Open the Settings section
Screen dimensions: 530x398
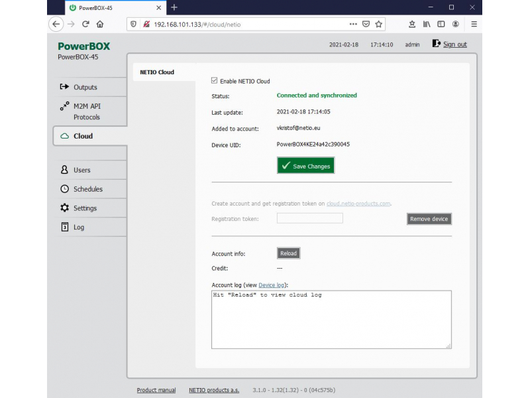[90, 208]
